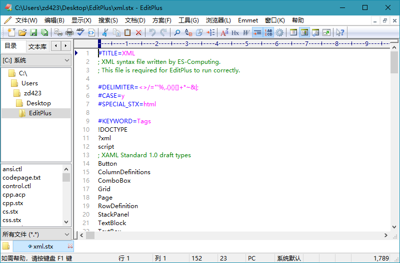Toggle Word Wrap W icon

click(x=246, y=32)
